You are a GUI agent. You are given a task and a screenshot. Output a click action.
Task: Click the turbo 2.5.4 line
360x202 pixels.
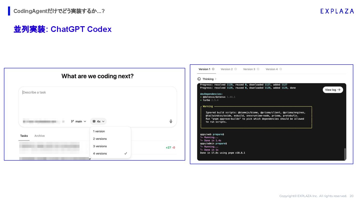tap(209, 100)
